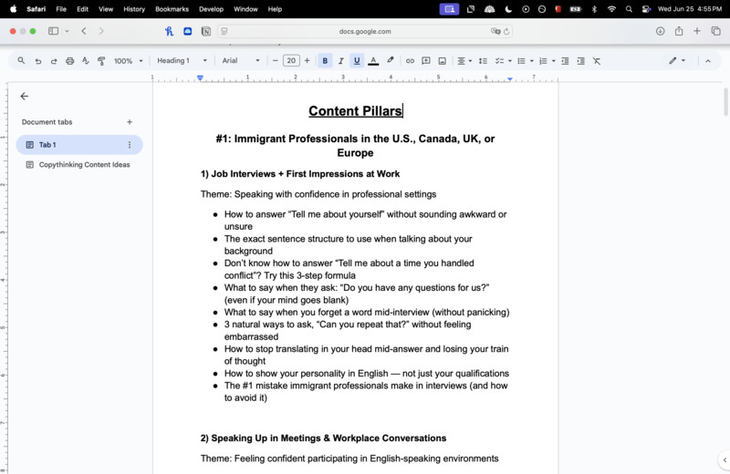Open the side panel chevron at bottom right

725,460
